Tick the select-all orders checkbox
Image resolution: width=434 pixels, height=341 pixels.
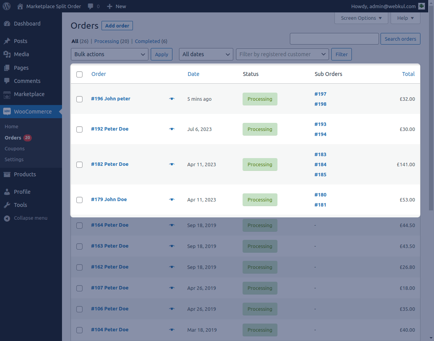pos(79,74)
